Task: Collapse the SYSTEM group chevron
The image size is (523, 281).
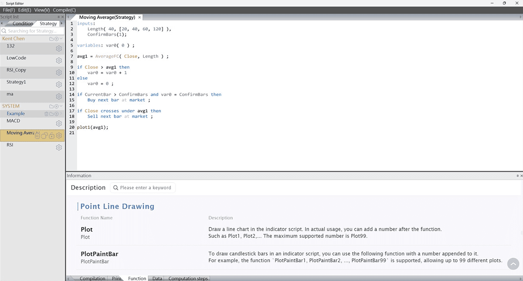Action: click(x=61, y=106)
